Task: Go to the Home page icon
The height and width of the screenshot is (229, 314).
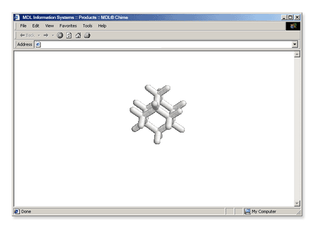Action: [78, 36]
